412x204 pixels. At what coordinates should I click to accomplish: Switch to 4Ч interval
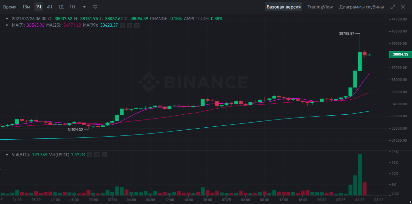point(49,7)
